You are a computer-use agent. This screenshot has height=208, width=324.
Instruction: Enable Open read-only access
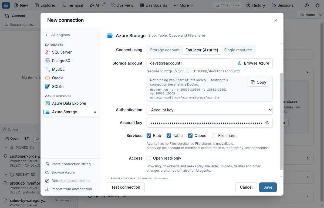(x=149, y=158)
